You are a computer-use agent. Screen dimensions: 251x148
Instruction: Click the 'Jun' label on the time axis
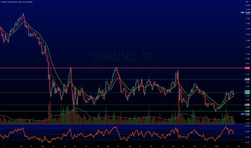tap(65, 146)
